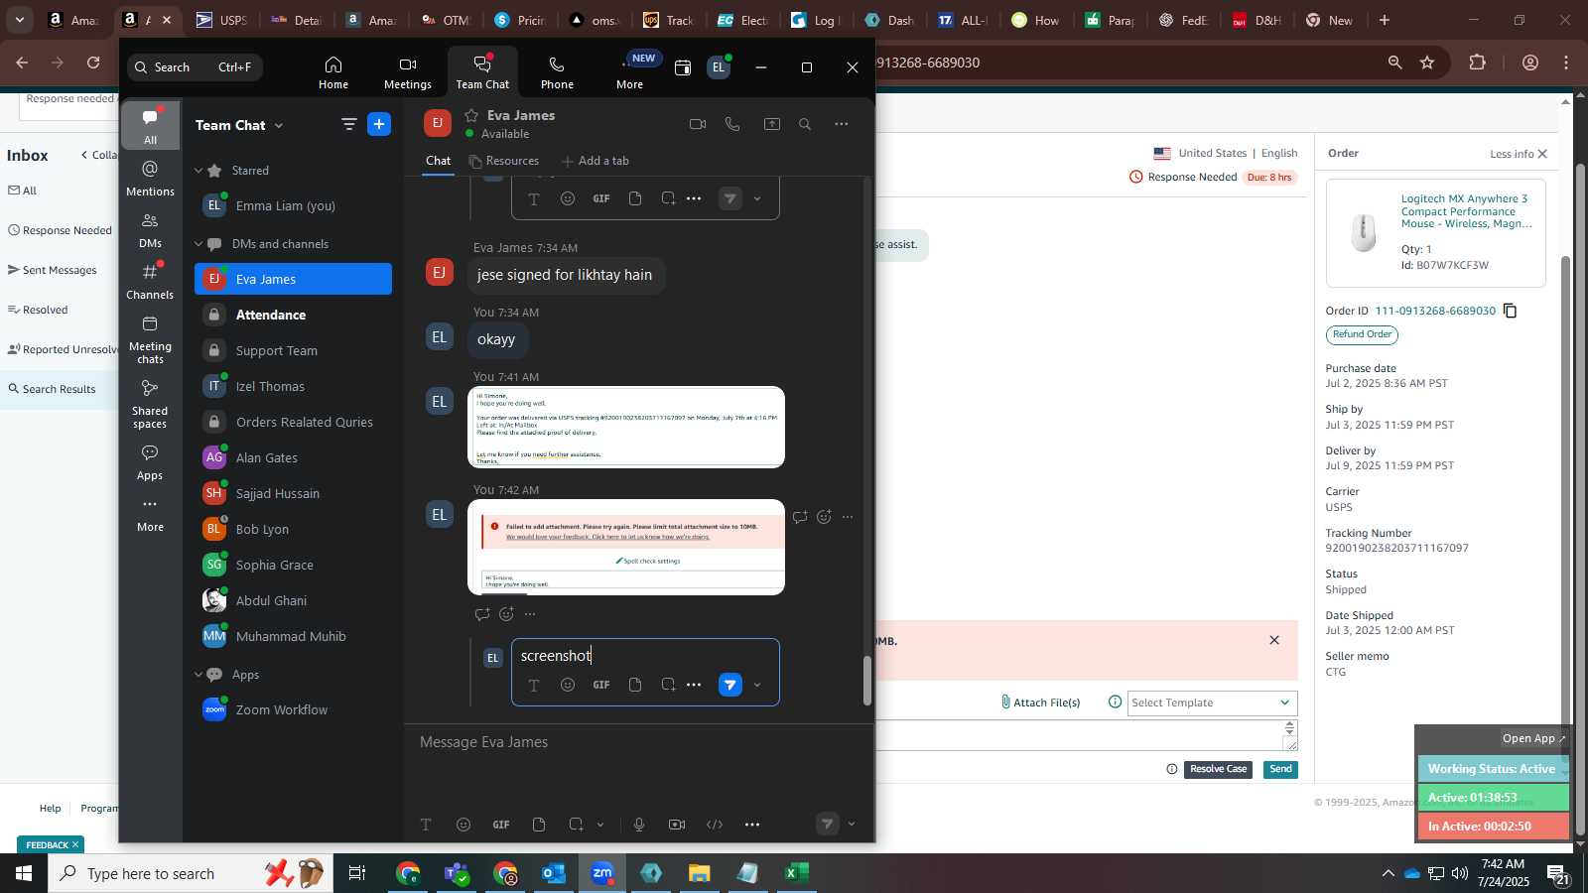Open send options arrow beside the reply send button
The width and height of the screenshot is (1588, 893).
pyautogui.click(x=757, y=685)
